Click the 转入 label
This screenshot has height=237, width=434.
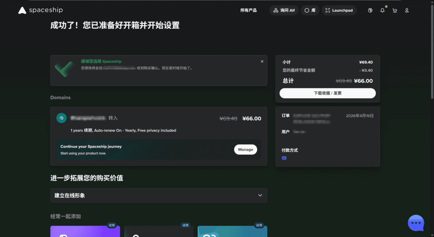(113, 118)
